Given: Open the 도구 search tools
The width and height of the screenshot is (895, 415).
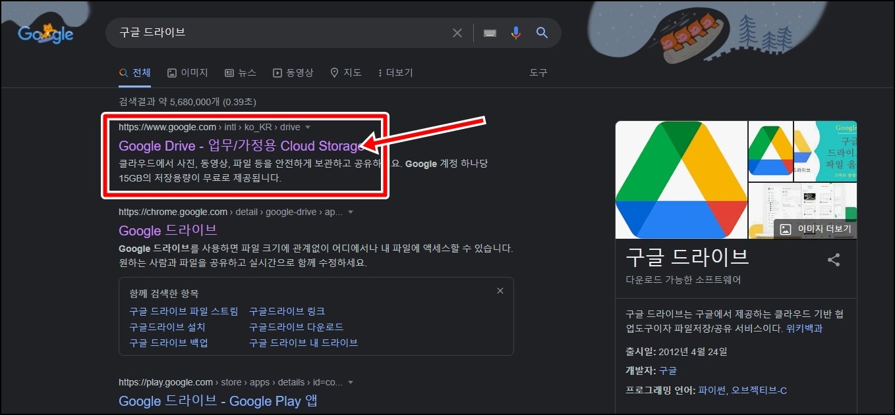Looking at the screenshot, I should click(538, 73).
